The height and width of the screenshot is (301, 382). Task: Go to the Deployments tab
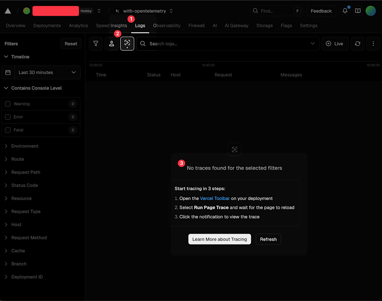(47, 25)
